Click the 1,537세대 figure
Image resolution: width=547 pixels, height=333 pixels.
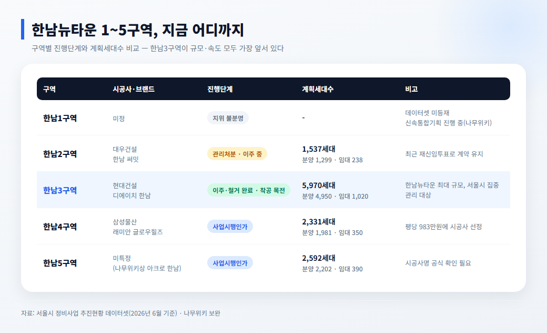coord(319,149)
